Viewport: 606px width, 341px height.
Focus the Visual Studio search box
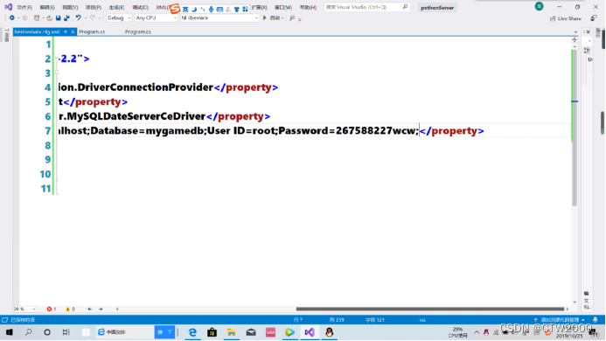(x=366, y=7)
